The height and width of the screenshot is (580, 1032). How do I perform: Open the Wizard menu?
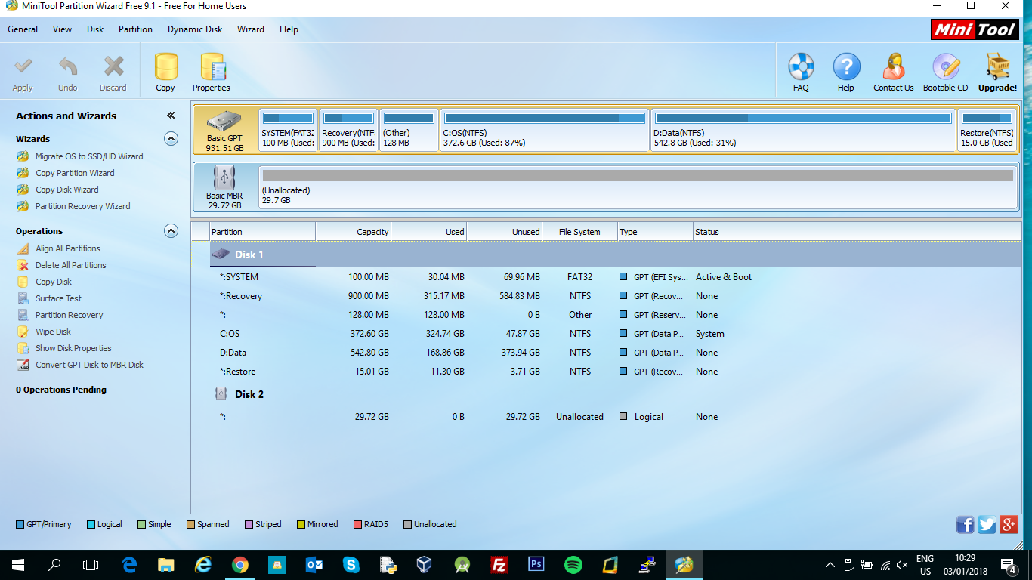(x=251, y=29)
